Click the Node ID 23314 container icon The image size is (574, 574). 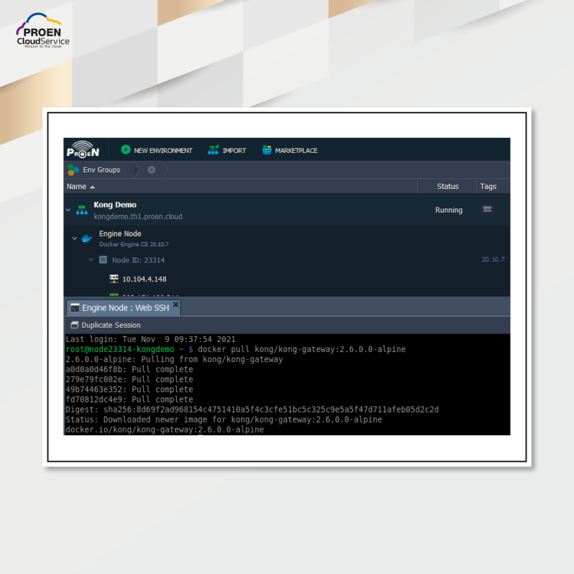(x=103, y=260)
